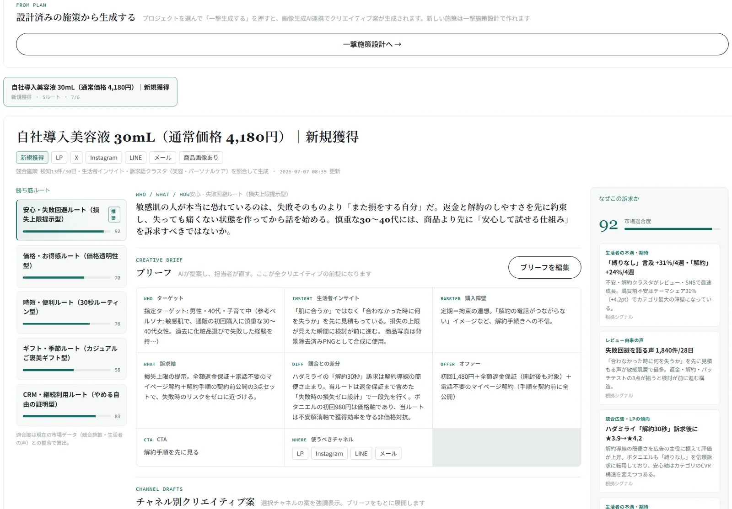
Task: Open the 「縛りなし」言及 +31%/4週 evidence card
Action: [659, 285]
